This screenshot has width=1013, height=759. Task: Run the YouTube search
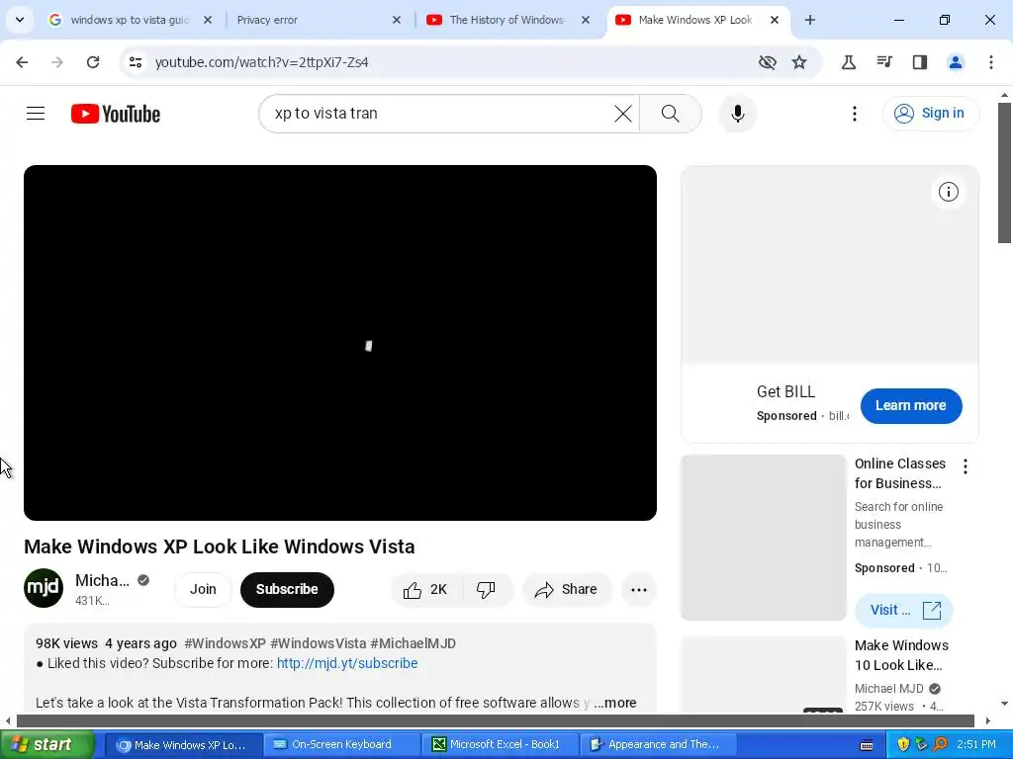(x=671, y=114)
